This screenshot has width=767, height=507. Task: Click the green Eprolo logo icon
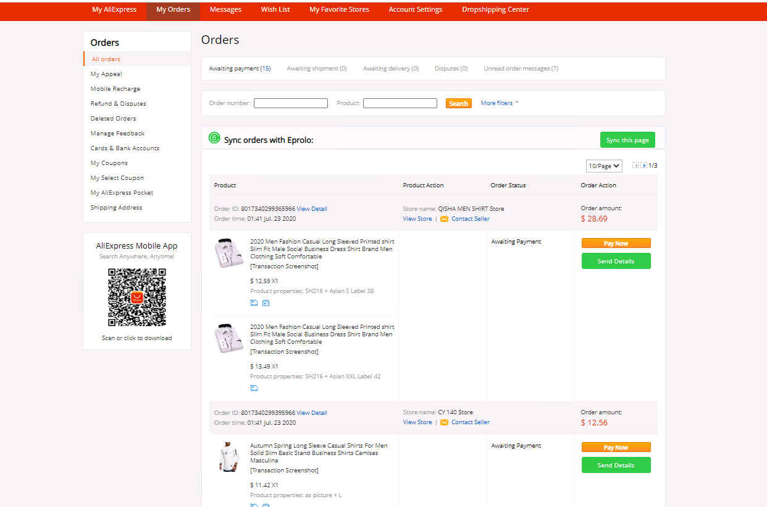(214, 138)
